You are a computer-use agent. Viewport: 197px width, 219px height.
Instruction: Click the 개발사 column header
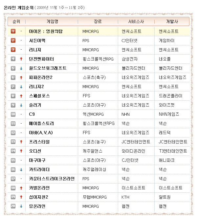point(172,21)
